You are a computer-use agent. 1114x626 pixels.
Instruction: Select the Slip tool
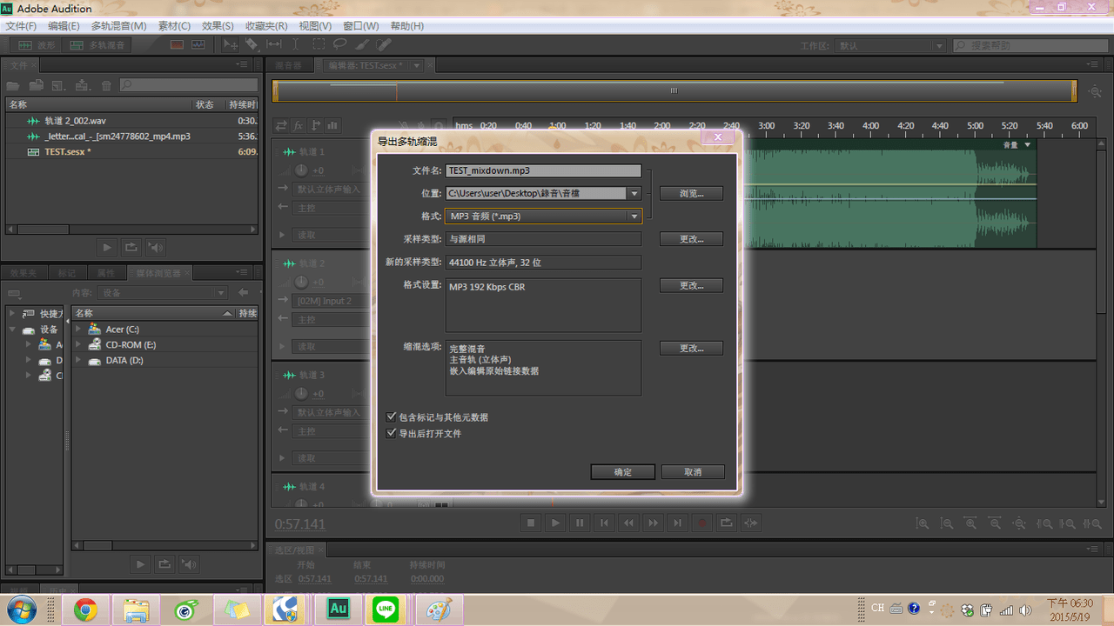click(273, 44)
